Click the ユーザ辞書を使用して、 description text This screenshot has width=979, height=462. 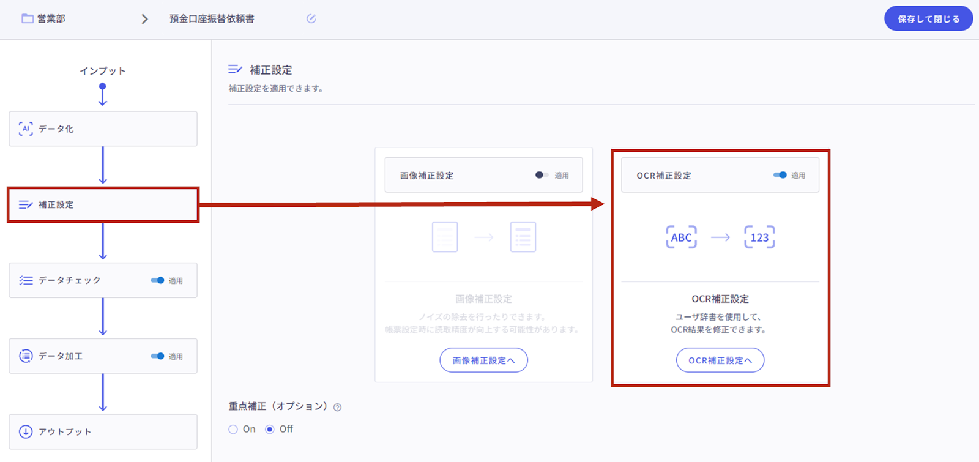point(720,317)
